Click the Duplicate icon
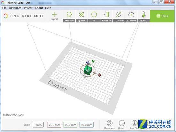Screen dimensions: 176x132 (x=109, y=123)
